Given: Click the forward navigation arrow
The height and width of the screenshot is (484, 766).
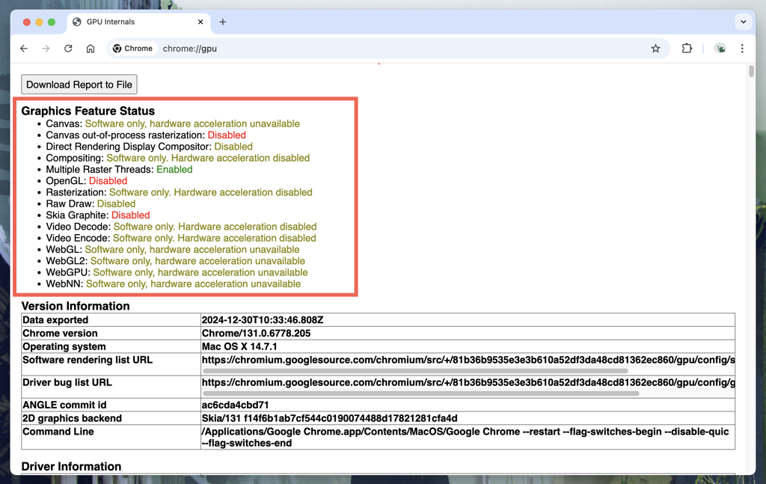Looking at the screenshot, I should (46, 49).
